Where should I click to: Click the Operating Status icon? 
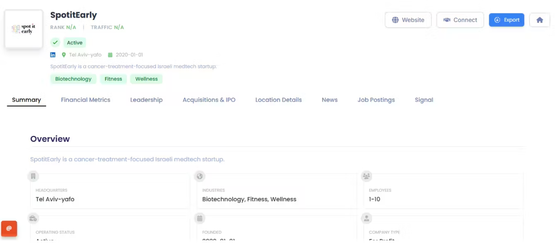point(33,218)
